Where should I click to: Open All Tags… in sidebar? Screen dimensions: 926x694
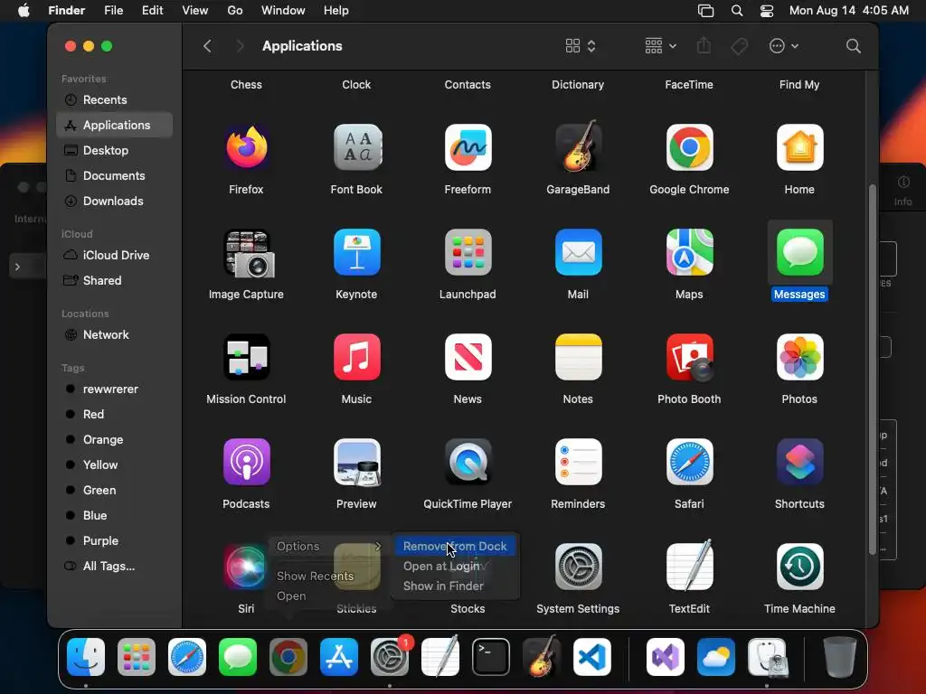point(115,567)
